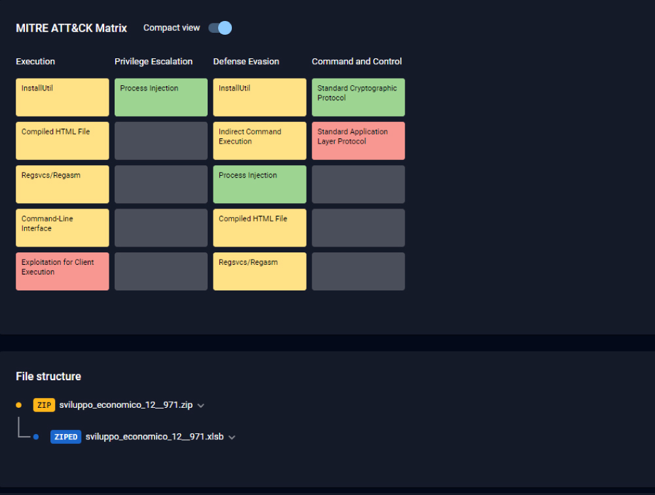Image resolution: width=655 pixels, height=495 pixels.
Task: Click the Defense Evasion column header
Action: 246,62
